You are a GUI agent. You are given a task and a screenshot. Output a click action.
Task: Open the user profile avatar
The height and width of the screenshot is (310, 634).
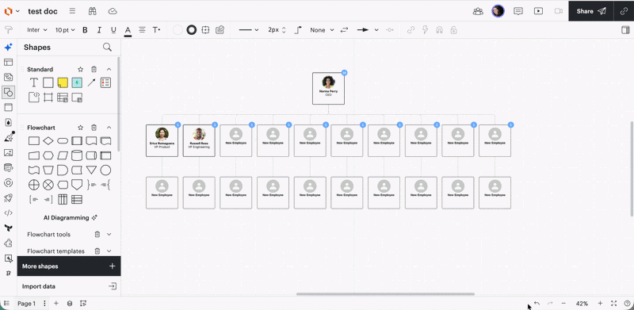[x=498, y=11]
